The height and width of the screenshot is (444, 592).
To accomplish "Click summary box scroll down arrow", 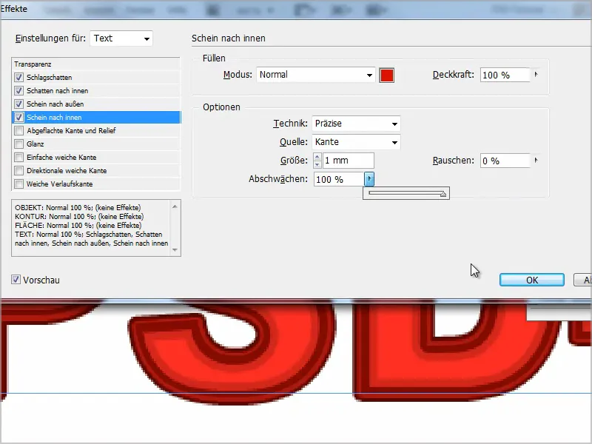I will tap(175, 249).
